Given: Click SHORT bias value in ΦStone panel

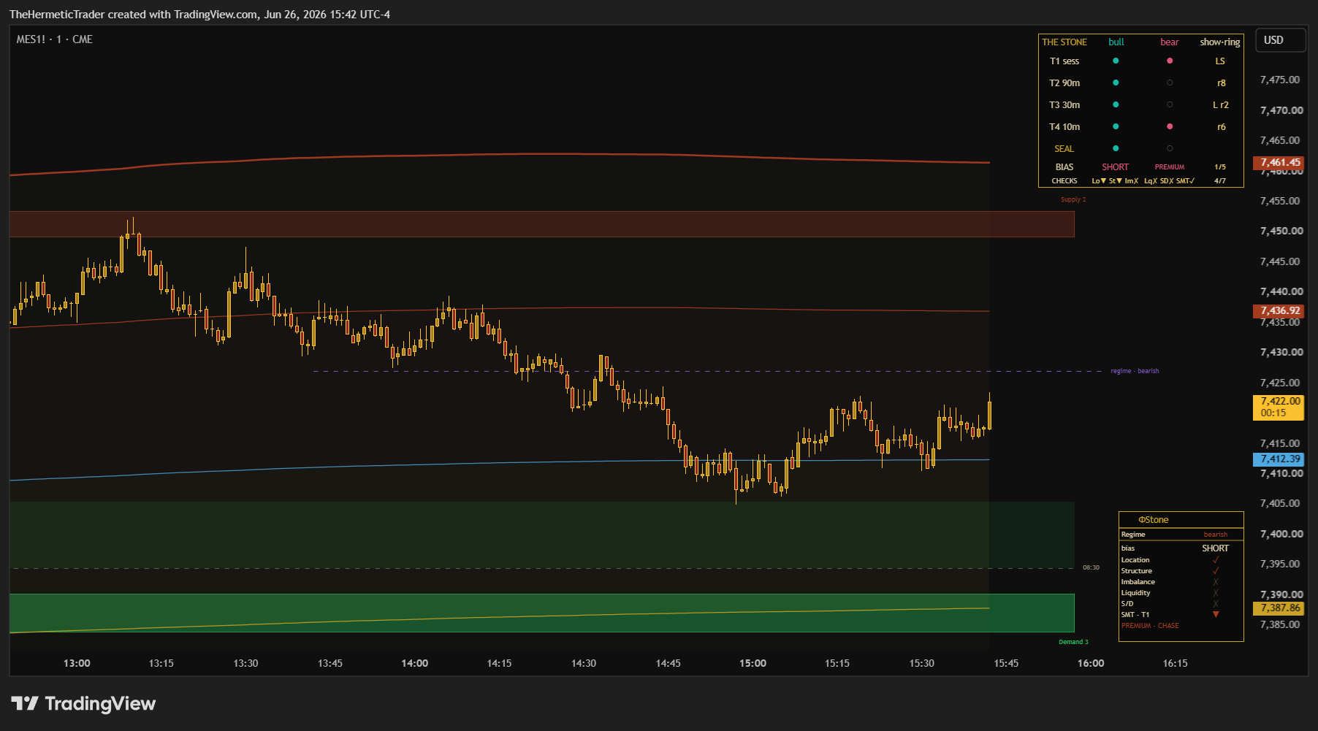Looking at the screenshot, I should point(1216,548).
